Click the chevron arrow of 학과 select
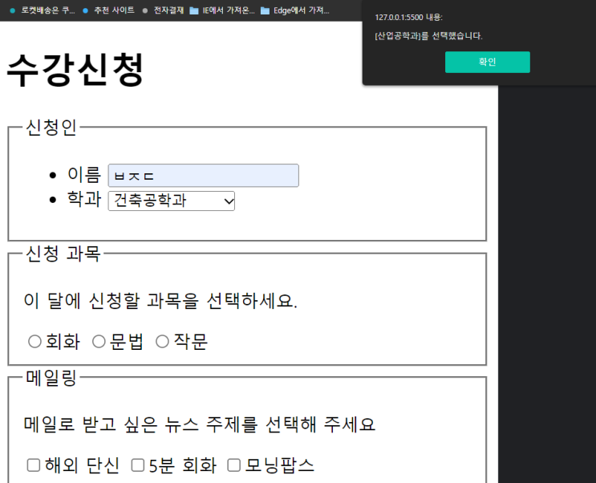Viewport: 596px width, 483px height. click(229, 201)
